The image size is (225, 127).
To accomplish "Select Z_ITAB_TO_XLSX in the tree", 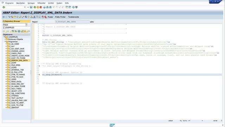I will point(16,77).
